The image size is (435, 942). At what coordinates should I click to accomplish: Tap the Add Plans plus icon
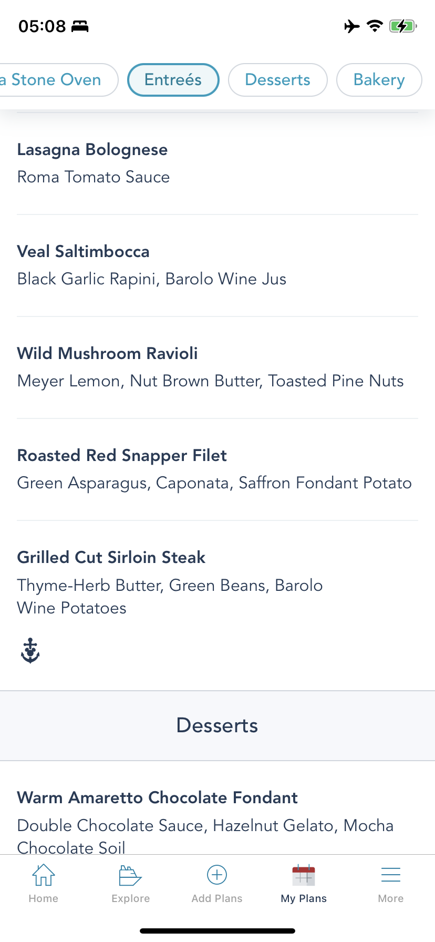217,875
